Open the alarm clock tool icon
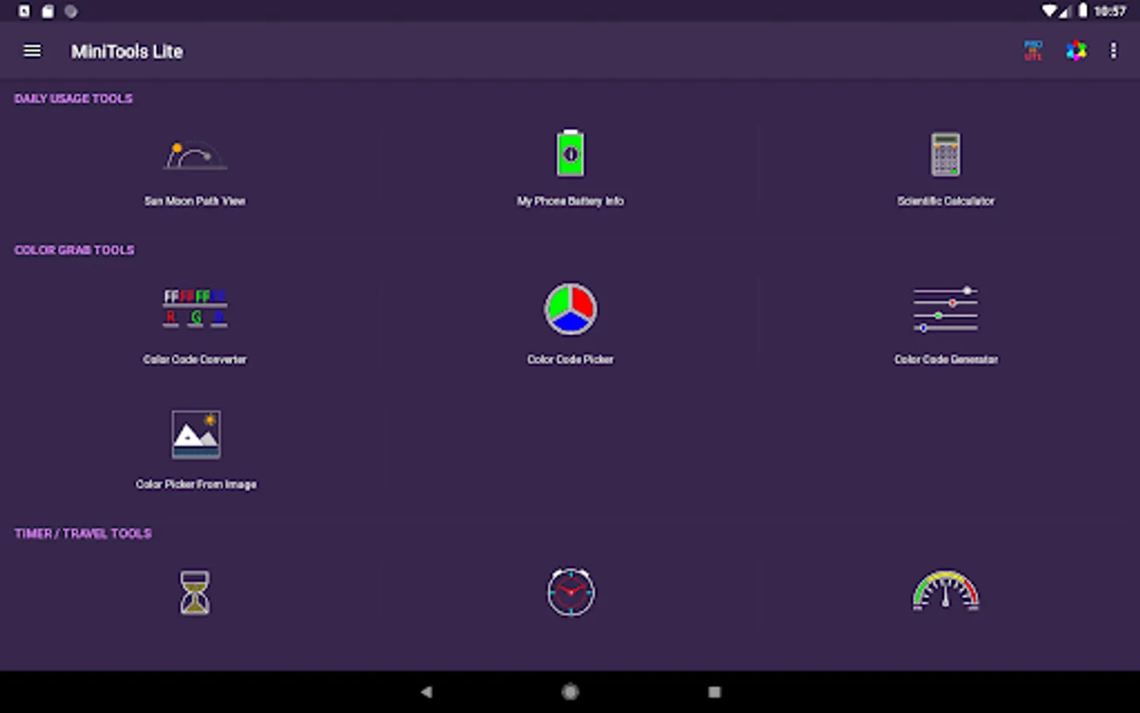The width and height of the screenshot is (1140, 713). [x=570, y=592]
